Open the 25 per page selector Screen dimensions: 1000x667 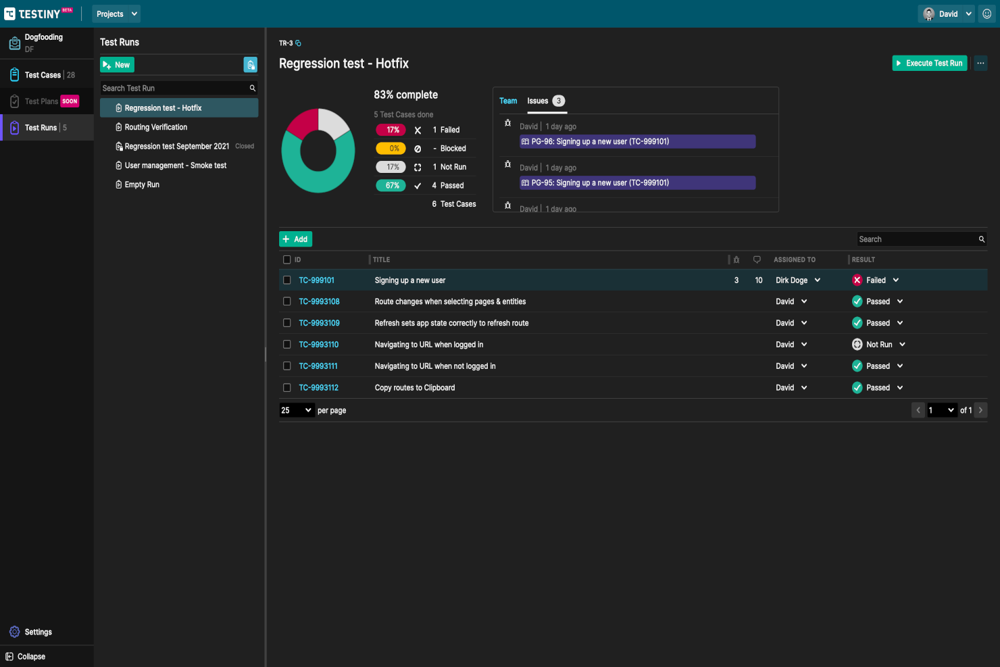pyautogui.click(x=297, y=410)
